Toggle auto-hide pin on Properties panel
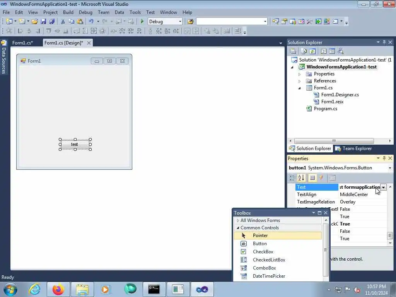The height and width of the screenshot is (297, 396). (384, 158)
